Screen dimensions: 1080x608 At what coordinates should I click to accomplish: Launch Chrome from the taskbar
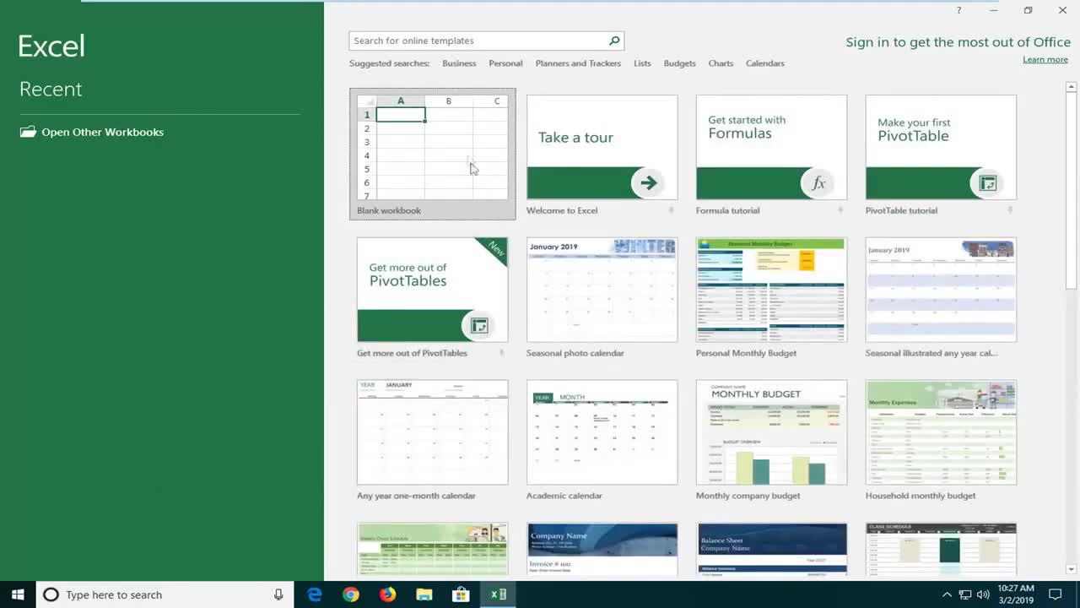[x=351, y=594]
